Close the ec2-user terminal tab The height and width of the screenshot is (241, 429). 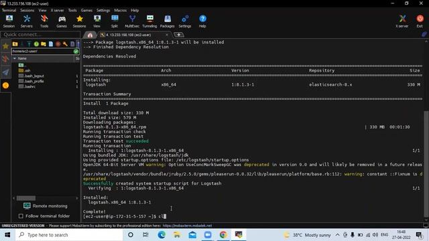coord(167,35)
